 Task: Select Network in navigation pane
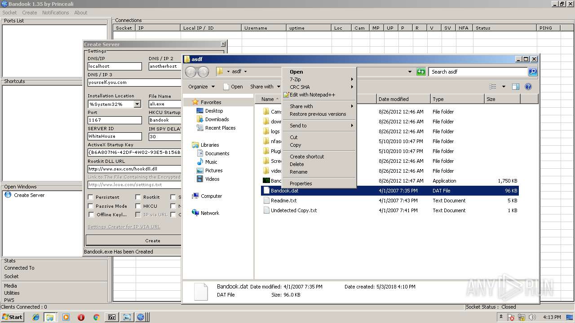point(210,213)
